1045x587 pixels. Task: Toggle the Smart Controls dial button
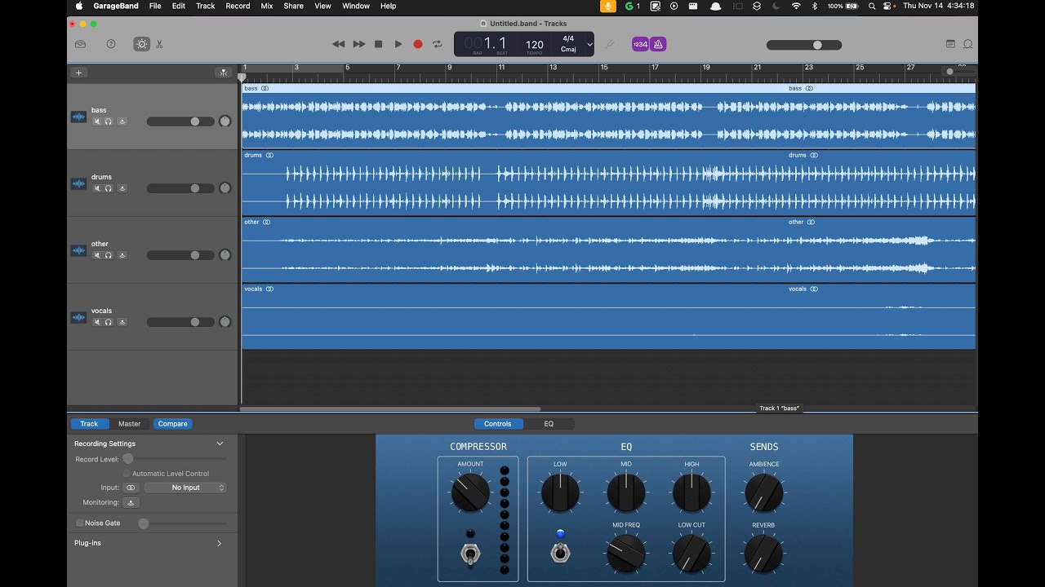coord(142,44)
